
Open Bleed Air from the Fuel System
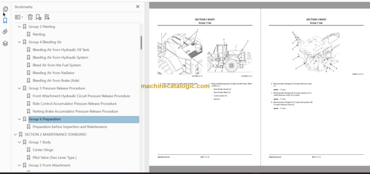point(57,65)
